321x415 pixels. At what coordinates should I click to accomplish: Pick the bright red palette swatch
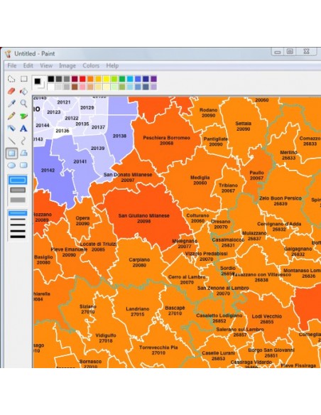[x=82, y=79]
